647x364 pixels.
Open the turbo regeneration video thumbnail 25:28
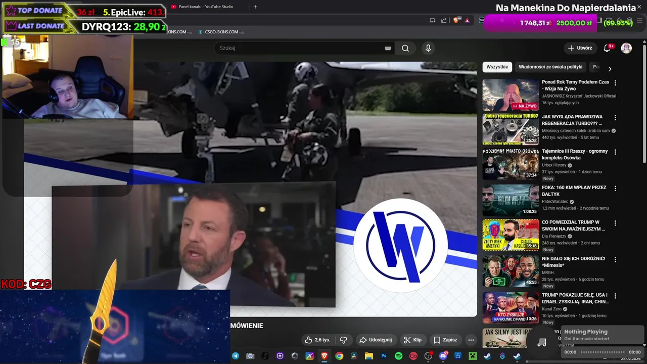pyautogui.click(x=511, y=129)
